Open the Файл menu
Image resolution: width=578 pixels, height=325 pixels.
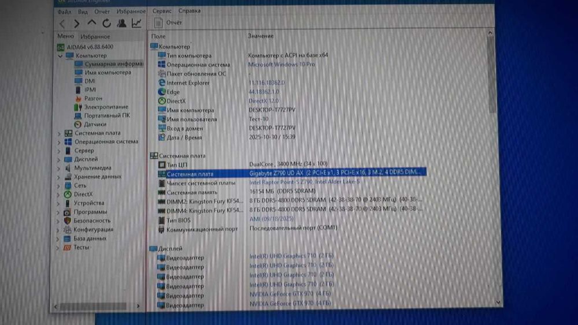pos(64,12)
